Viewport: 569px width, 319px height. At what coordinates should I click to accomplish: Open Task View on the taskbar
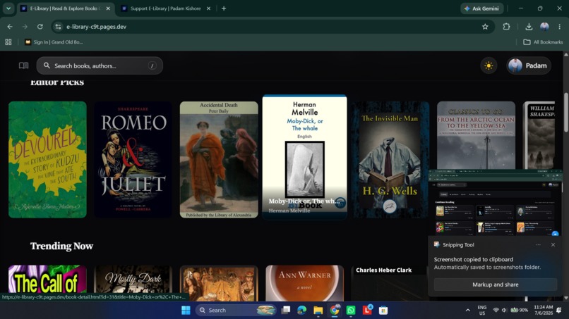pos(286,311)
